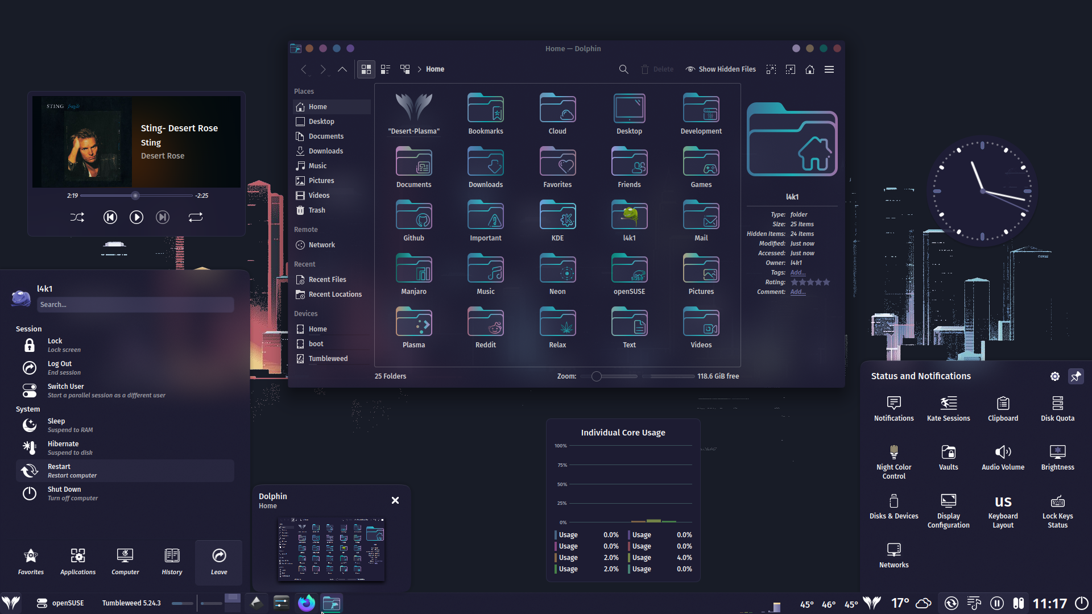Click the home icon in Dolphin toolbar
1092x614 pixels.
coord(810,69)
